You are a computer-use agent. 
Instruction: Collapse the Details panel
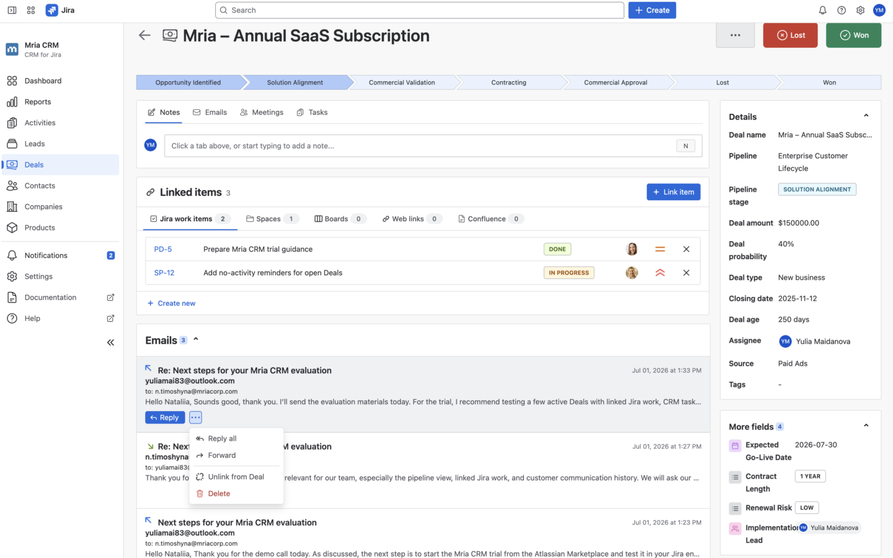tap(866, 116)
